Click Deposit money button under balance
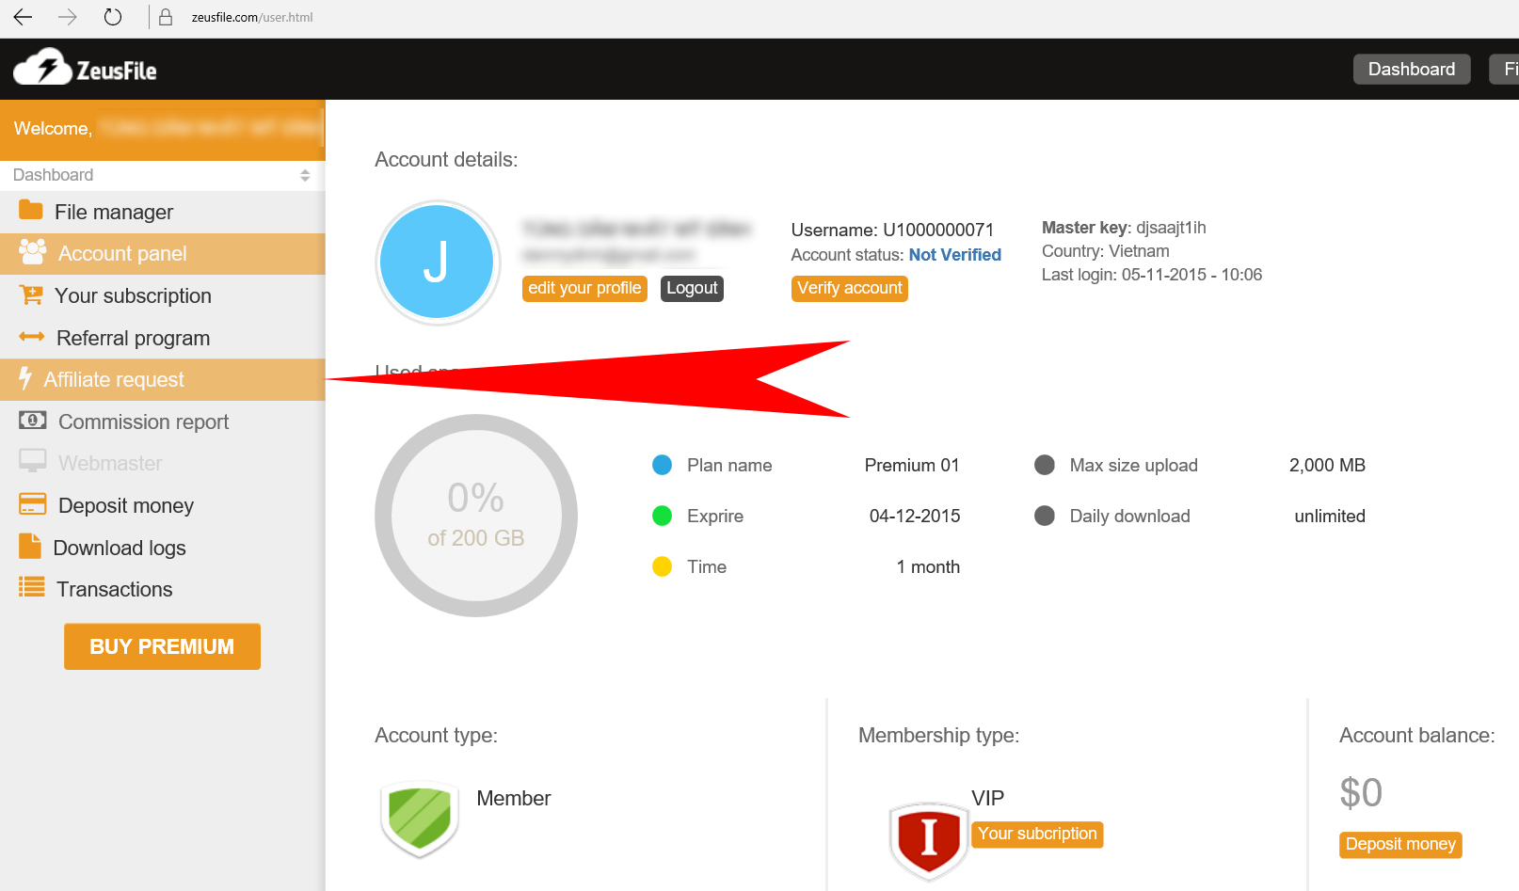Screen dimensions: 1519x891 tap(1400, 845)
